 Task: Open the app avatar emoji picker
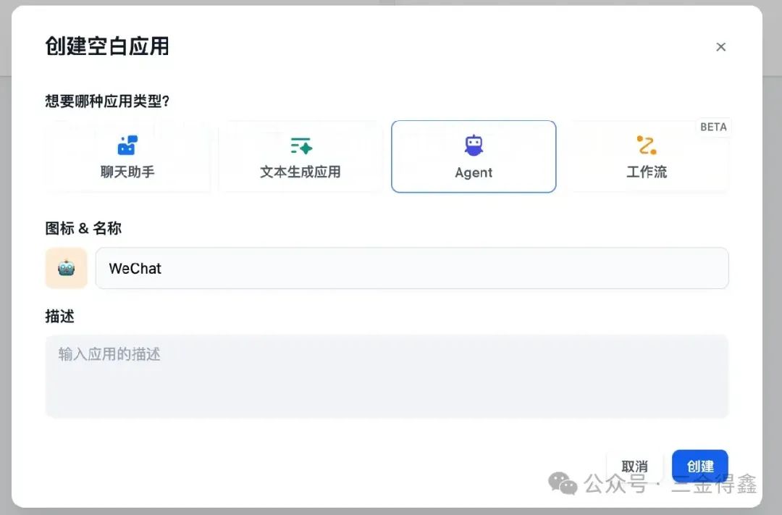tap(66, 268)
